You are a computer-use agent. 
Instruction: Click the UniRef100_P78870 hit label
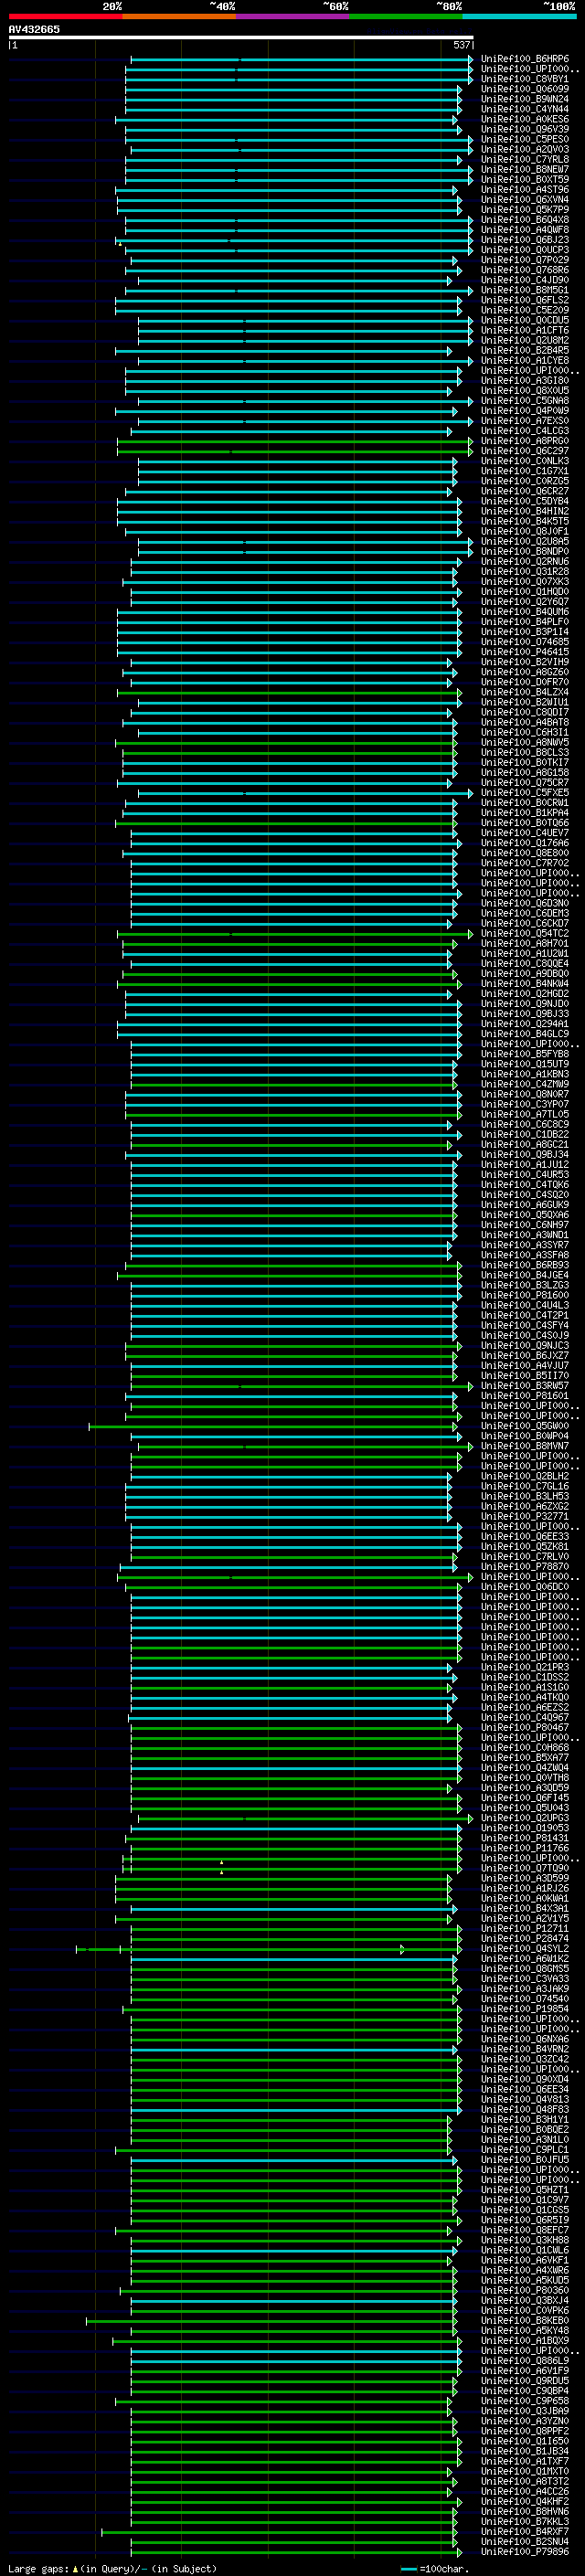(x=525, y=1567)
